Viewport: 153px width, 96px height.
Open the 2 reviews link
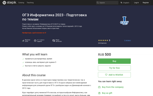pyautogui.click(x=127, y=40)
